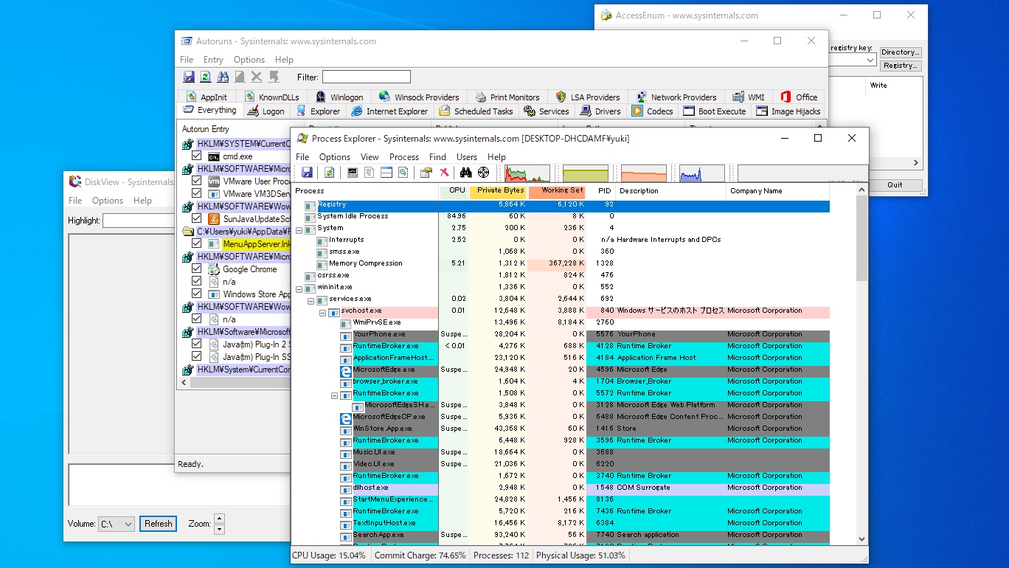Switch to Winsock Providers tab in Autoruns
1009x568 pixels.
coord(418,97)
